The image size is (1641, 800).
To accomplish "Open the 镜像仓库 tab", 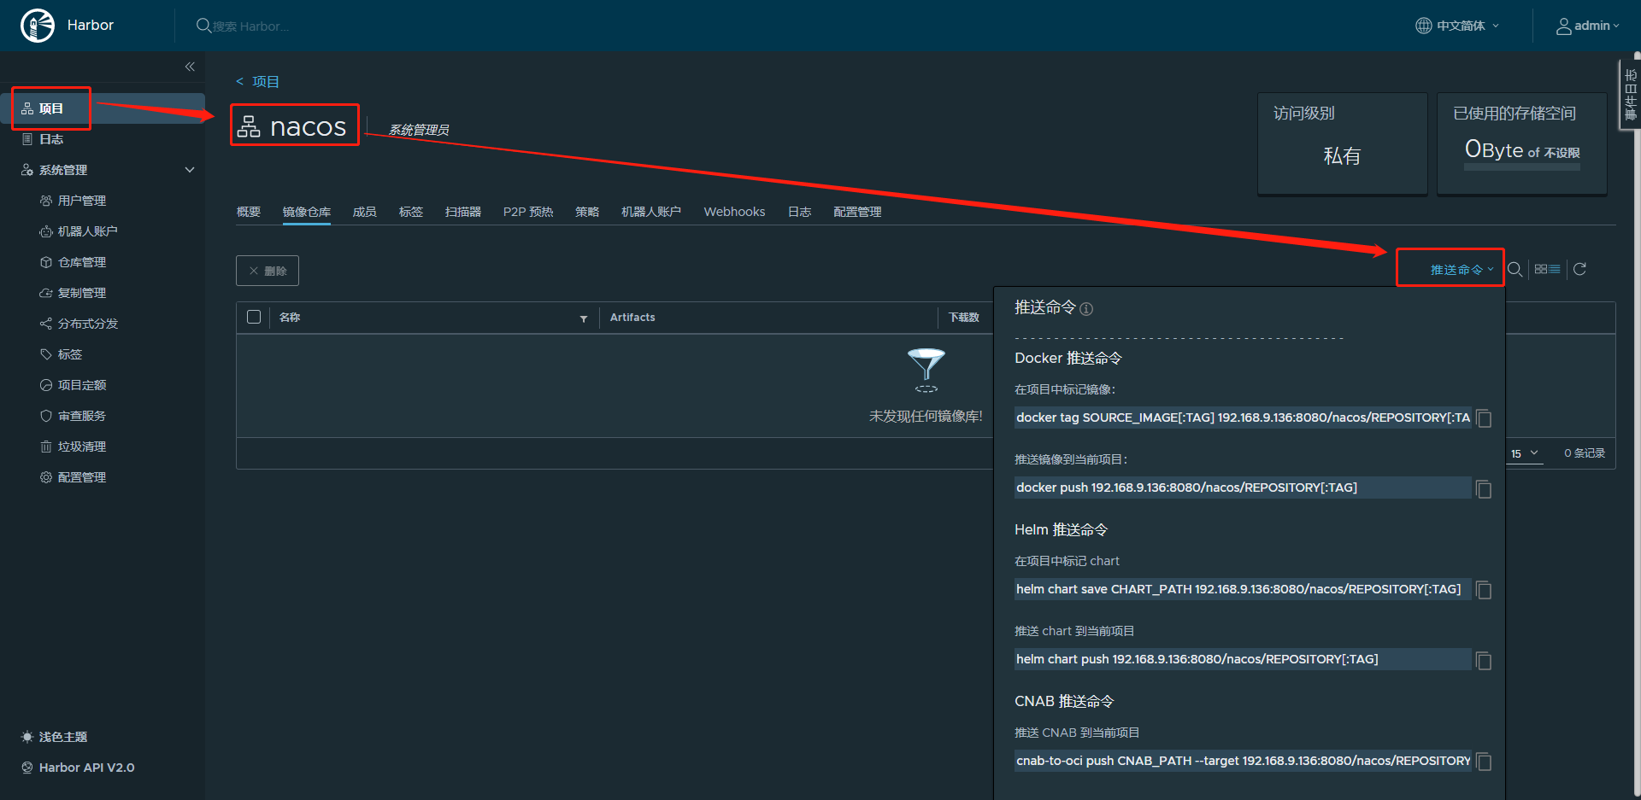I will tap(307, 212).
